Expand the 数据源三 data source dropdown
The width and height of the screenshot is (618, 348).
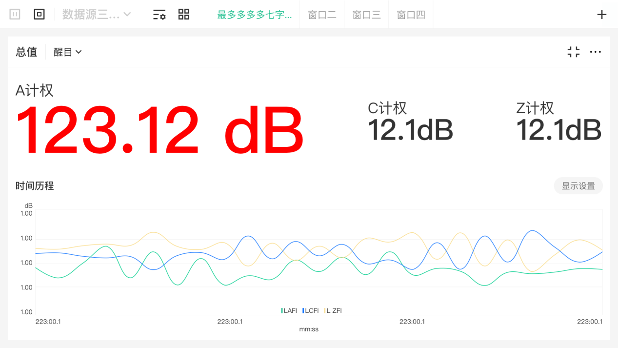tap(97, 14)
